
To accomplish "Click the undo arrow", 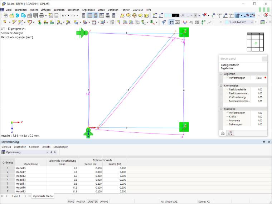I will coord(64,16).
